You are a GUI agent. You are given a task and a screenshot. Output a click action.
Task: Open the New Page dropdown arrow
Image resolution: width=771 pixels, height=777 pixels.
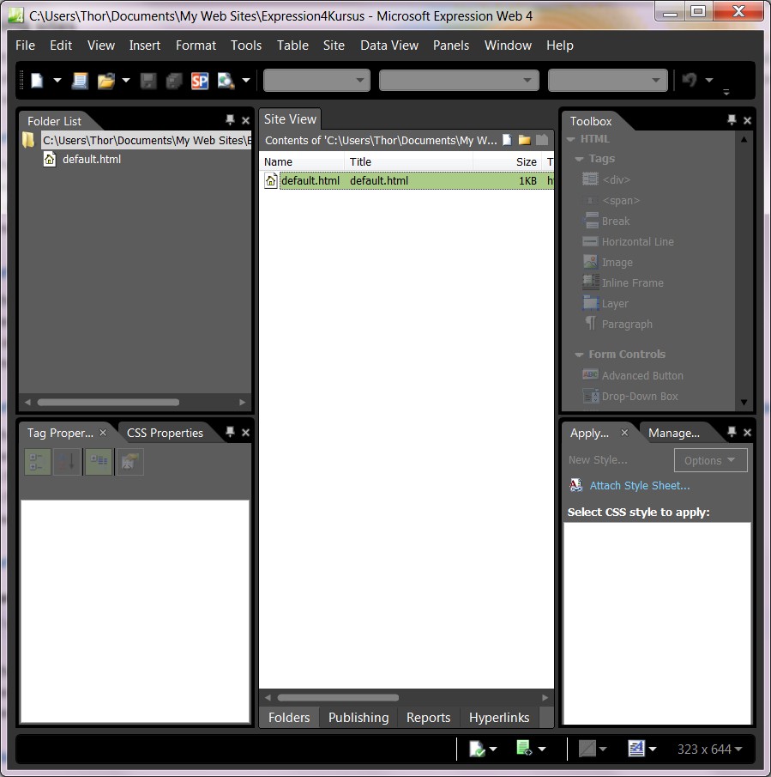(57, 80)
